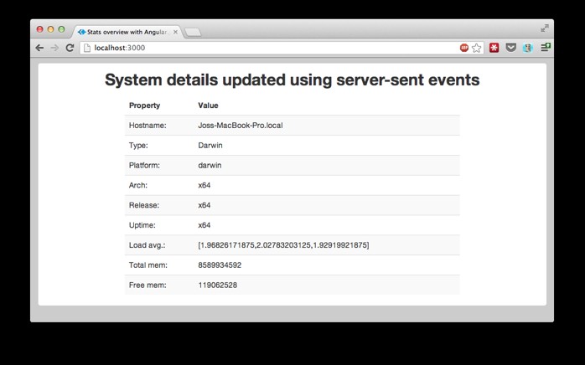
Task: Click the Total mem value 8589934592
Action: [x=220, y=265]
